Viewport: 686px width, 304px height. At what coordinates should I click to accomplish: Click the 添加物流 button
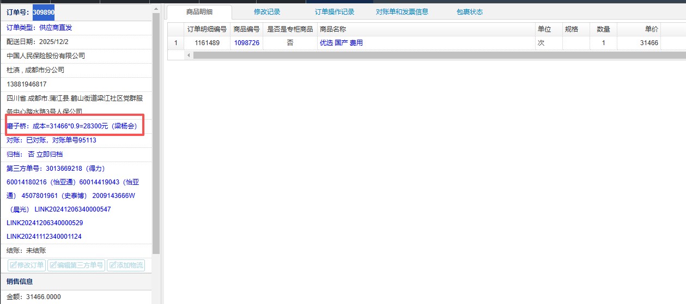[126, 265]
